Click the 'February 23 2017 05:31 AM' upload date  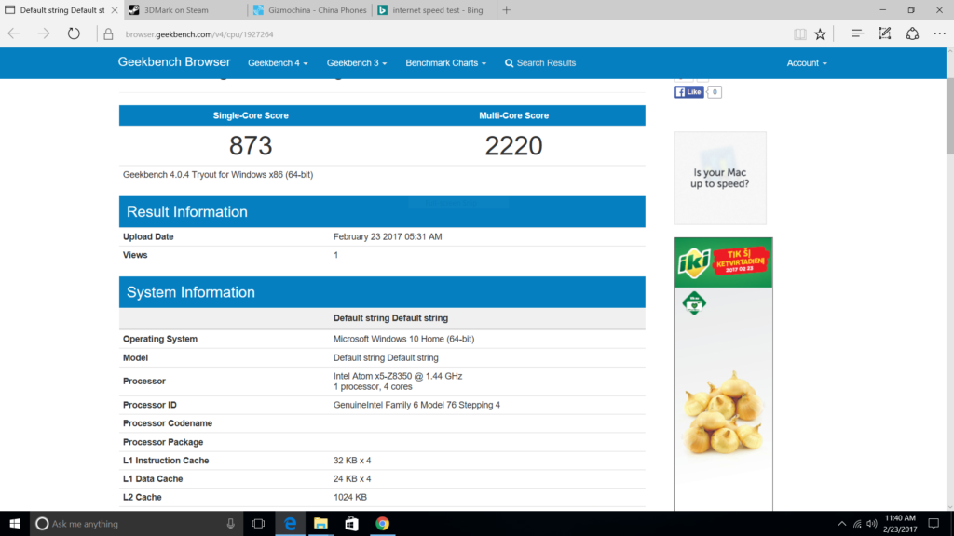coord(388,236)
